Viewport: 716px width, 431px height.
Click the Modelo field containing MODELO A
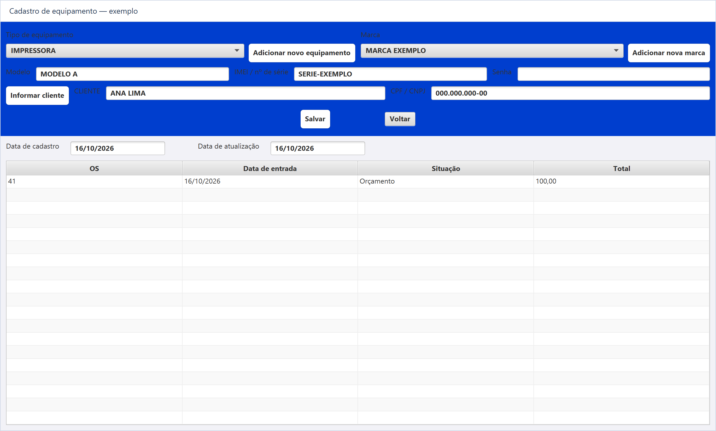click(132, 74)
